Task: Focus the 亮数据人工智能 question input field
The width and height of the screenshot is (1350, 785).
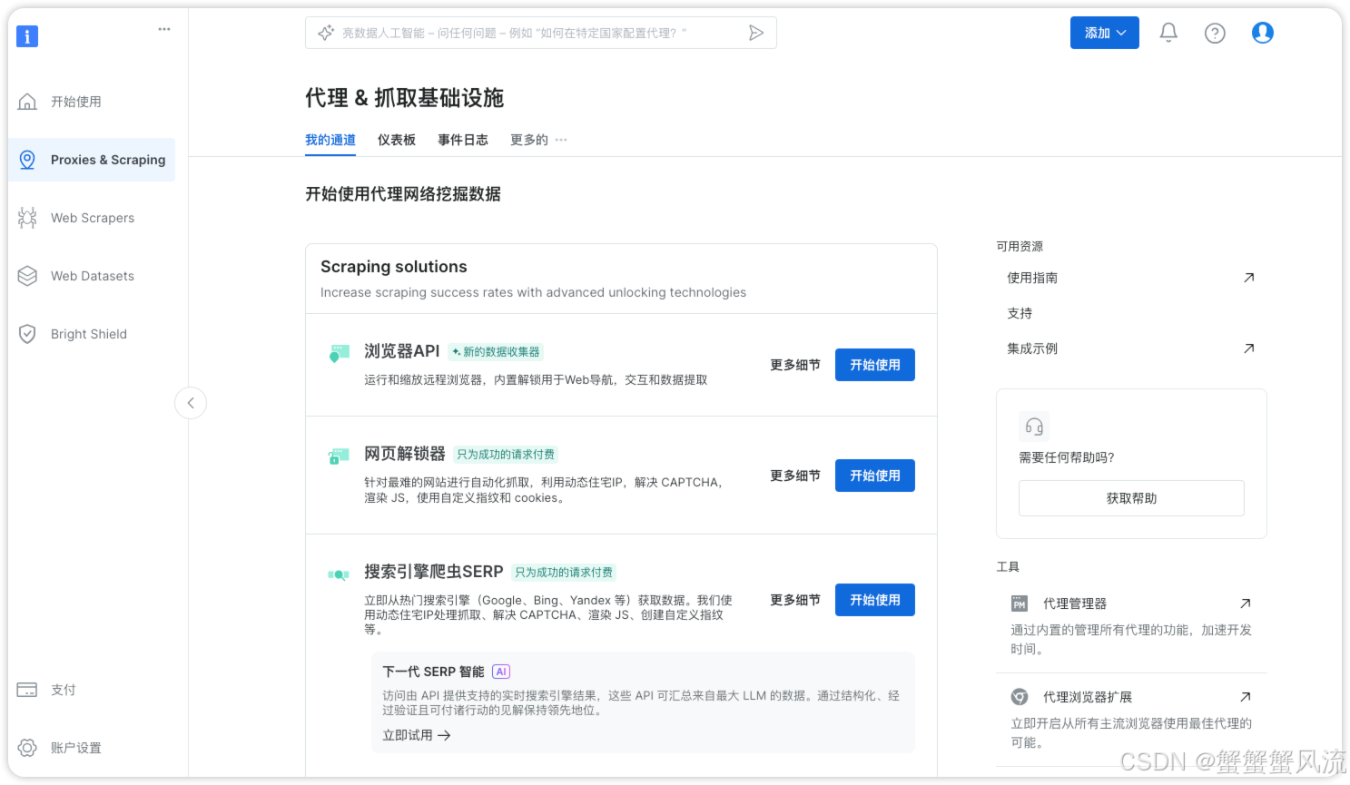Action: coord(540,33)
